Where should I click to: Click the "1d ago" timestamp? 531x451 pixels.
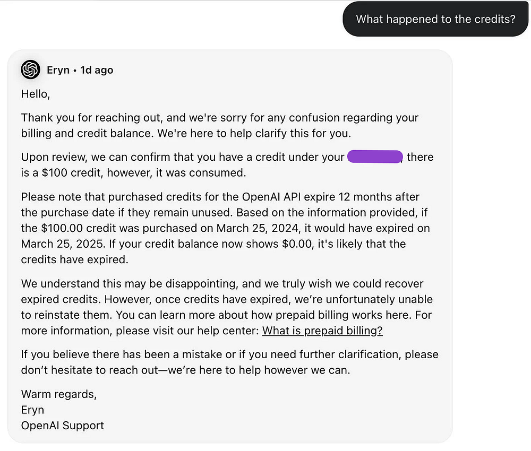pyautogui.click(x=97, y=70)
